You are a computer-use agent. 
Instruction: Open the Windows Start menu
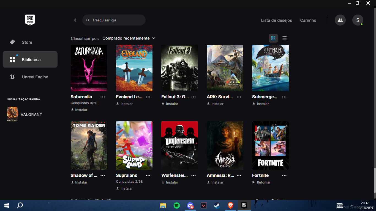(7, 206)
